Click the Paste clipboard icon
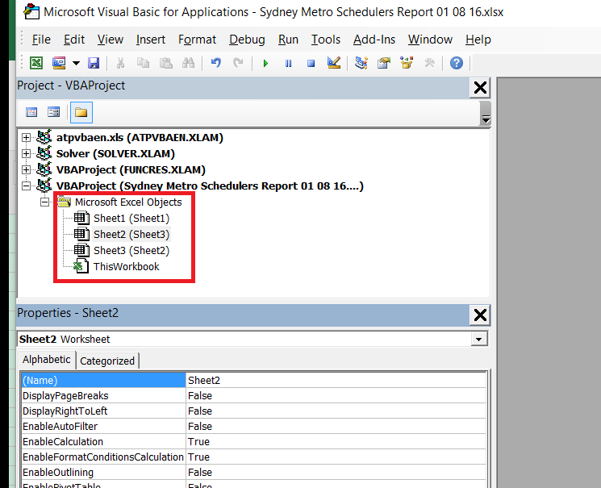This screenshot has width=601, height=488. pos(165,63)
